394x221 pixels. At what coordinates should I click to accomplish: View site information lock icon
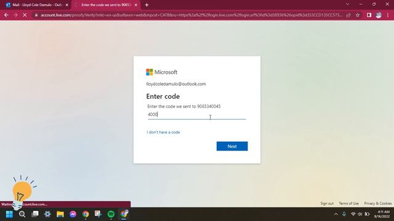point(36,15)
